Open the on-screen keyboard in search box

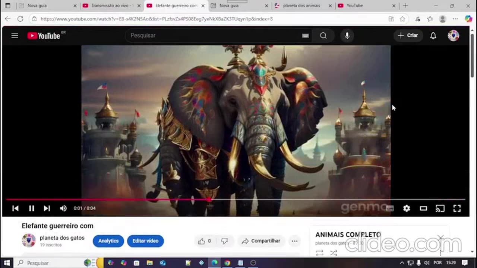click(305, 36)
